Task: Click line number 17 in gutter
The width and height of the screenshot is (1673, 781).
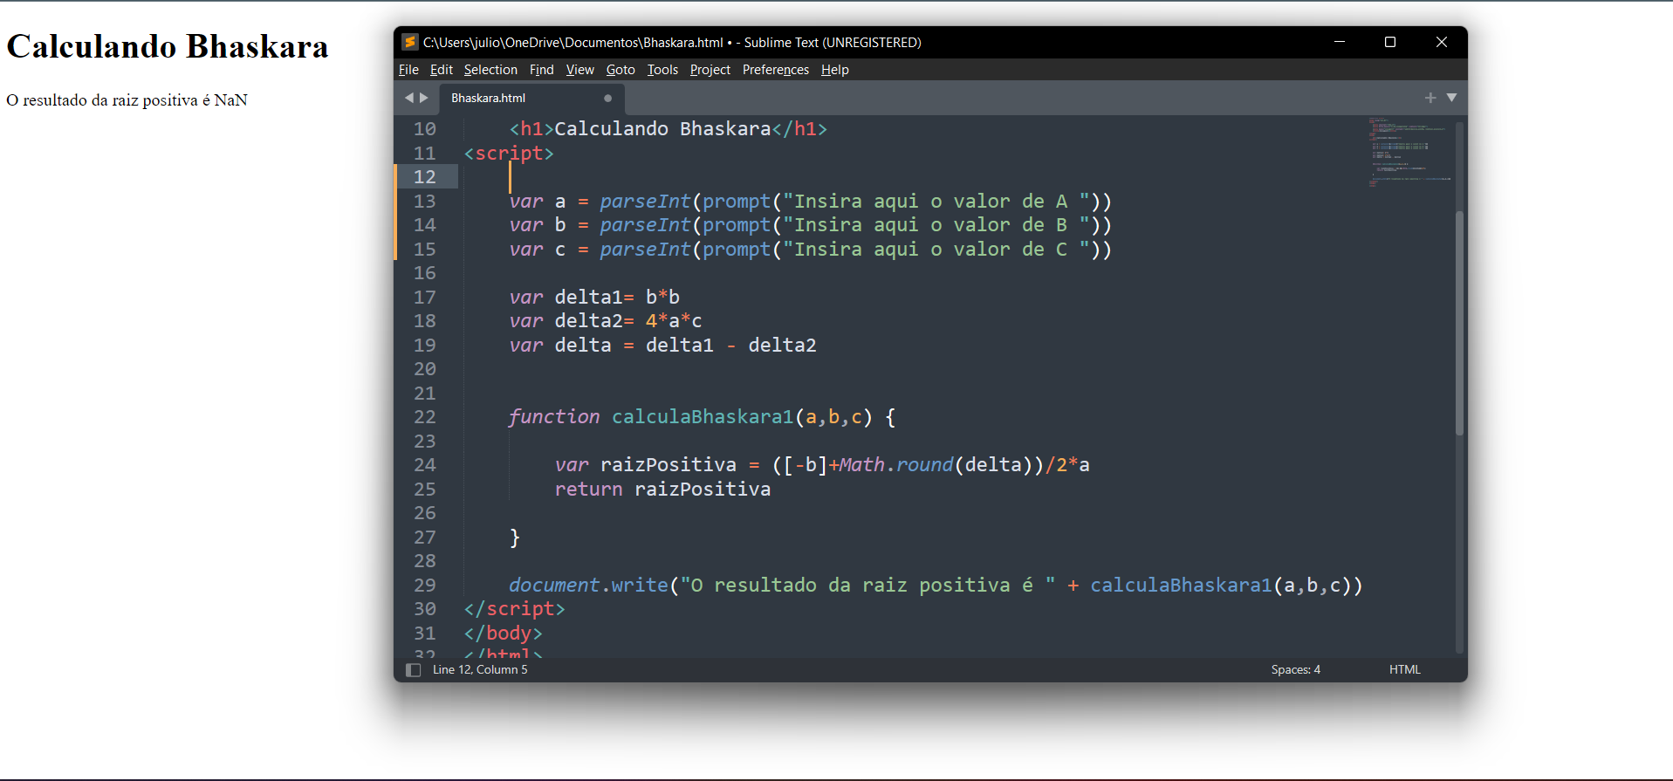Action: [425, 298]
